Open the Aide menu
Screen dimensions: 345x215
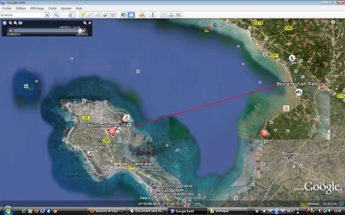pyautogui.click(x=79, y=8)
